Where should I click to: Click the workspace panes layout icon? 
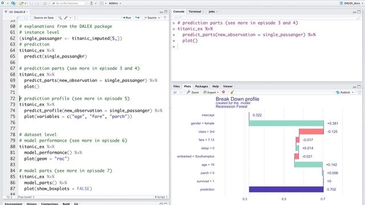click(x=102, y=3)
